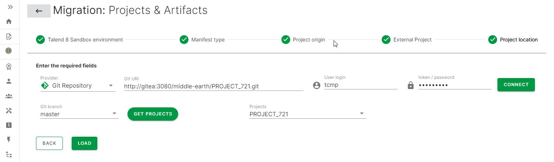
Task: Go to the Manifest type step
Action: click(202, 40)
